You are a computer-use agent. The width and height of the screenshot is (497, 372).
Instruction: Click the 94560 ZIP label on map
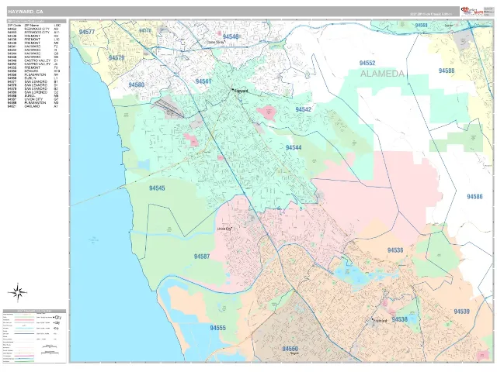290,349
